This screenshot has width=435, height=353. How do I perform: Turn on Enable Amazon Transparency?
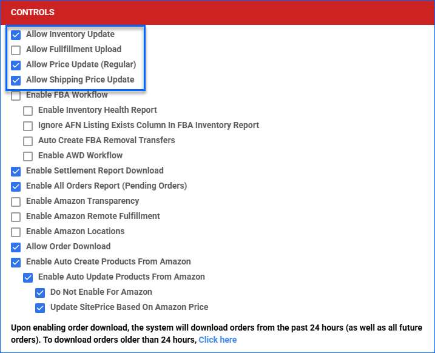coord(16,201)
